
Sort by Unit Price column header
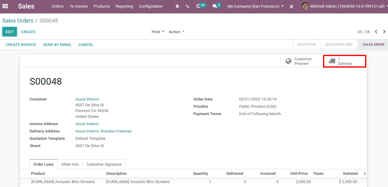point(299,174)
